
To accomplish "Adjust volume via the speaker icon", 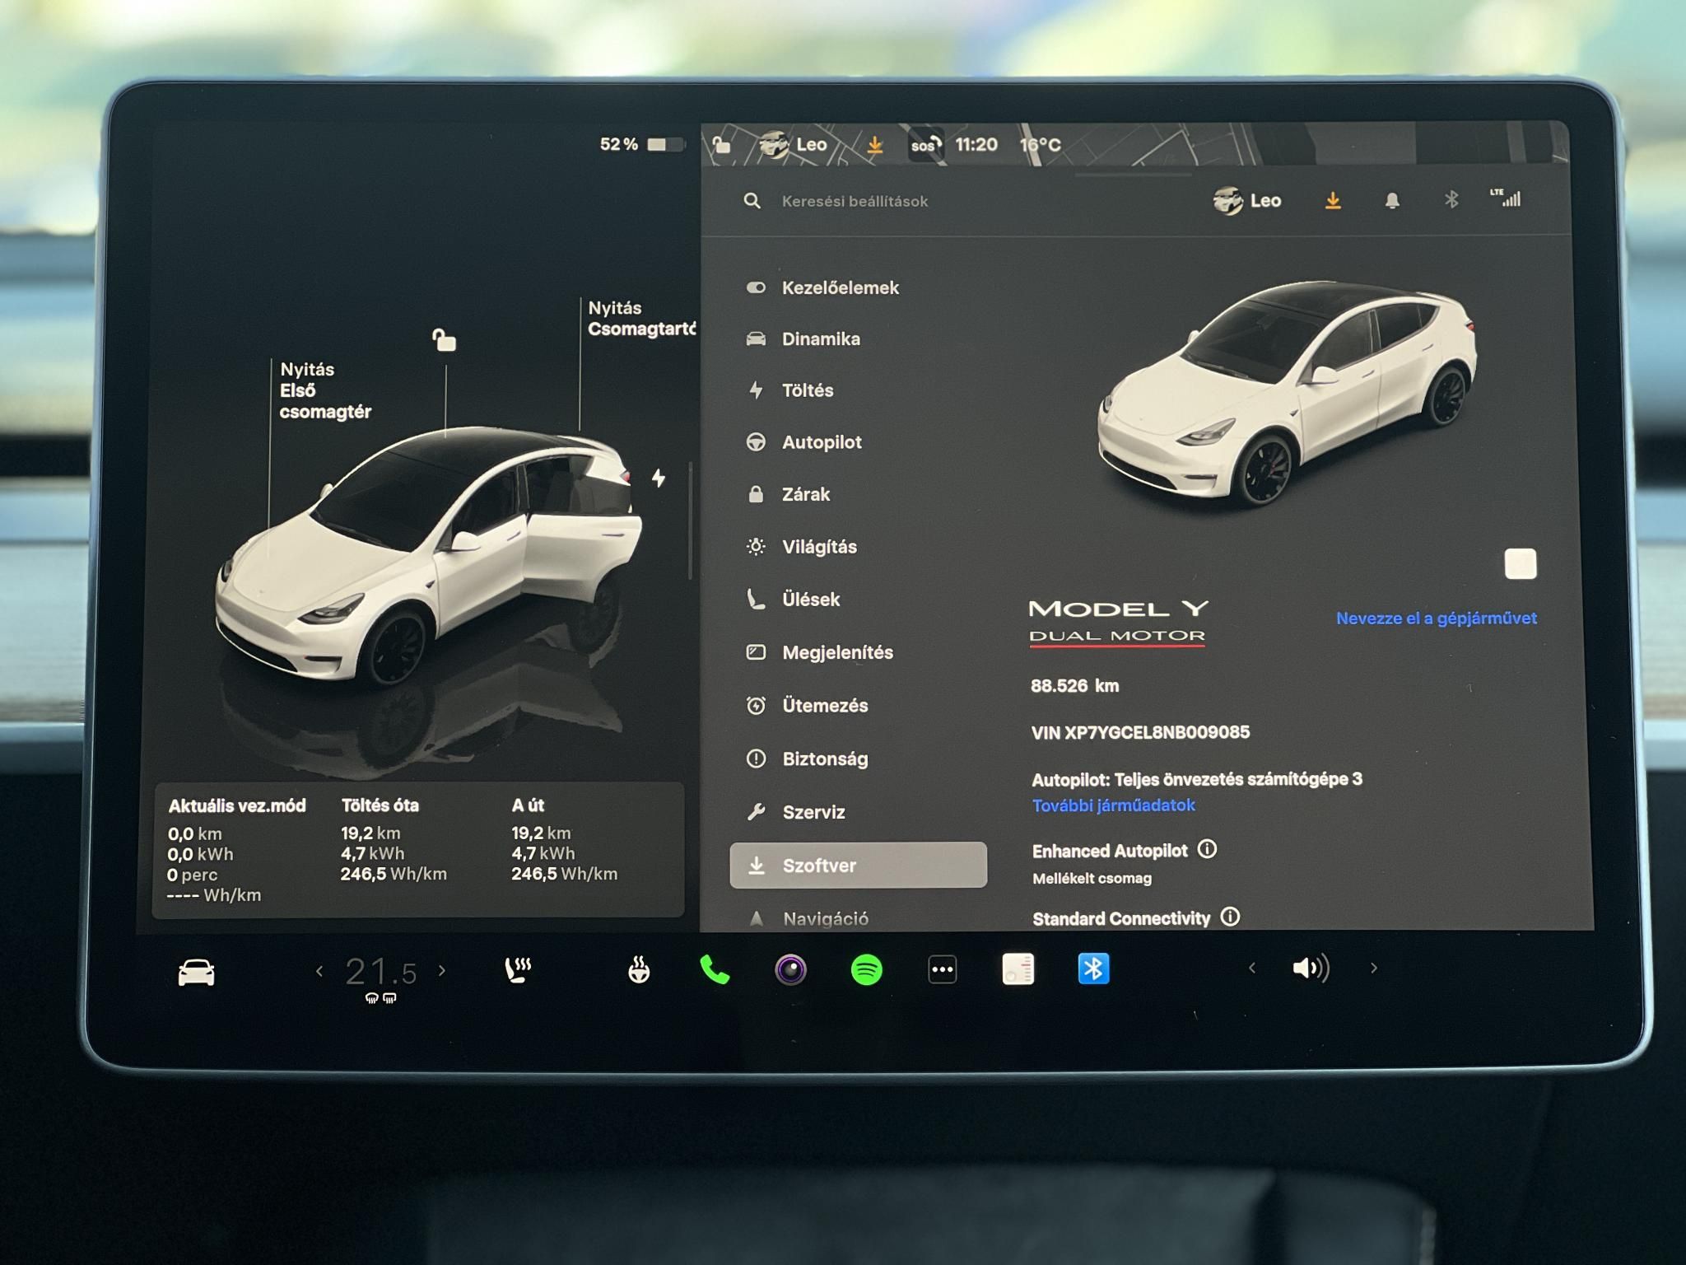I will pos(1311,969).
